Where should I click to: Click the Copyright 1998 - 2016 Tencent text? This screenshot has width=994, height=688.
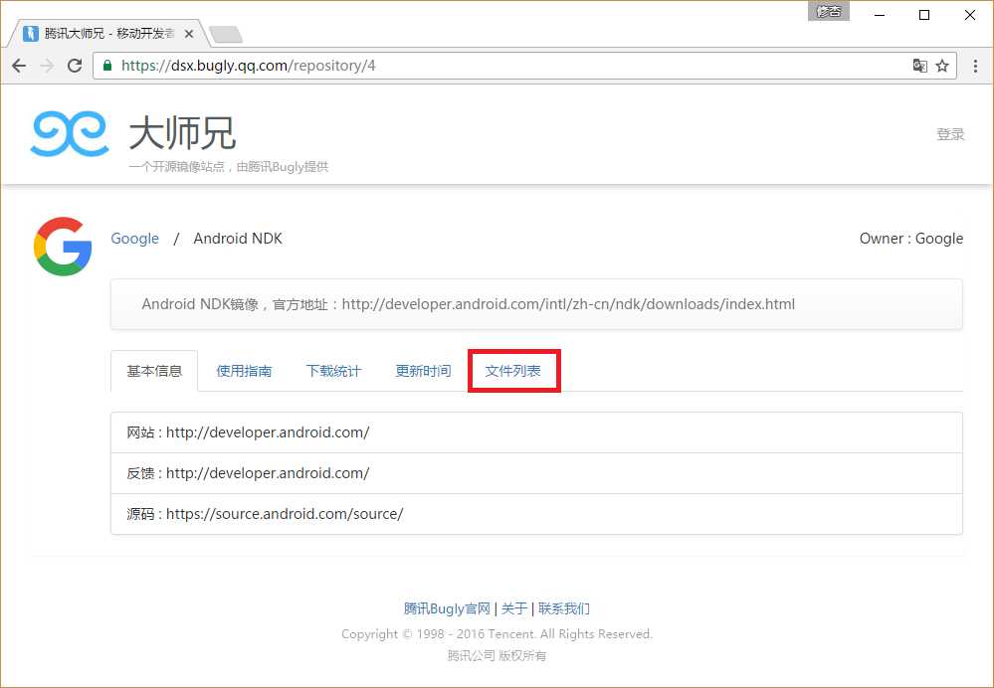click(497, 634)
